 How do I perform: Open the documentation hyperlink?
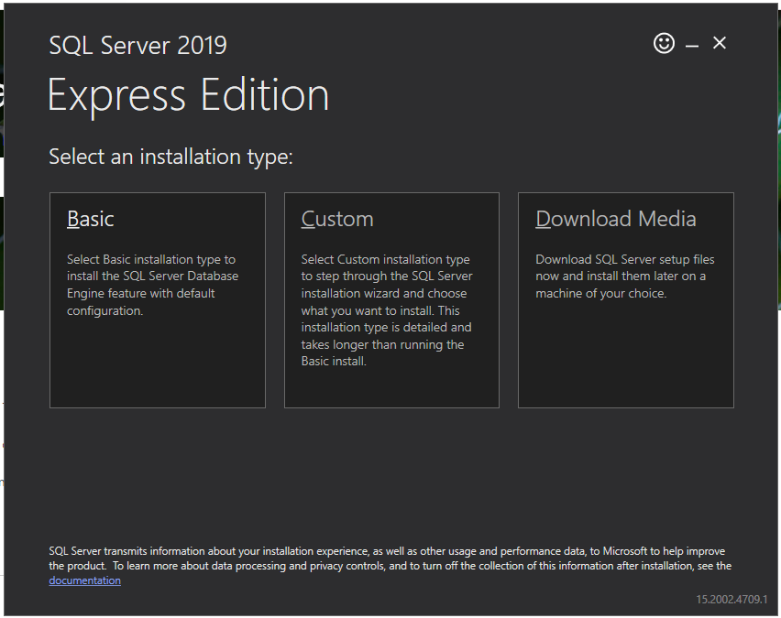(x=84, y=580)
